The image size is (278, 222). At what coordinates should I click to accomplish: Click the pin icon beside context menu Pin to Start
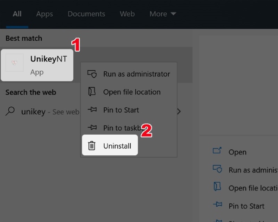92,110
